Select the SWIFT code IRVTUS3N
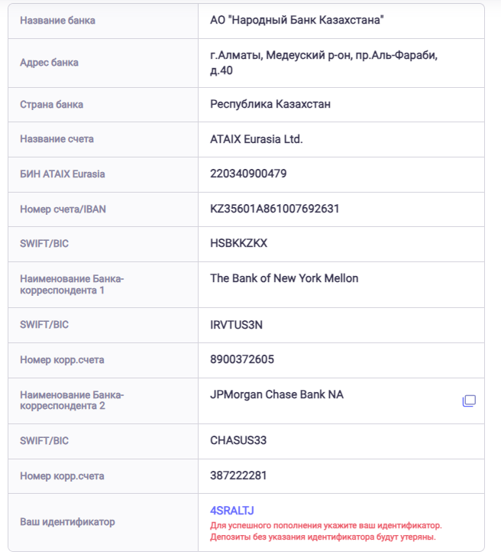 pos(237,324)
